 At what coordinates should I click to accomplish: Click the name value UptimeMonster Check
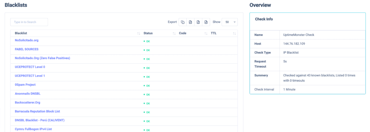299,35
